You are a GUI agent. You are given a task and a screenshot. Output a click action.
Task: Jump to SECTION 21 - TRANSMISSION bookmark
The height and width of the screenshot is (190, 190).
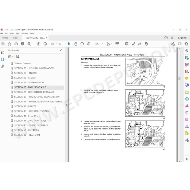pos(29,83)
